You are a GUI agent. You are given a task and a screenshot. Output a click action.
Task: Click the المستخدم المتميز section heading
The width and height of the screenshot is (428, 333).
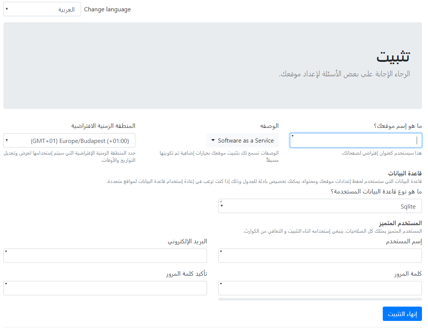[400, 223]
